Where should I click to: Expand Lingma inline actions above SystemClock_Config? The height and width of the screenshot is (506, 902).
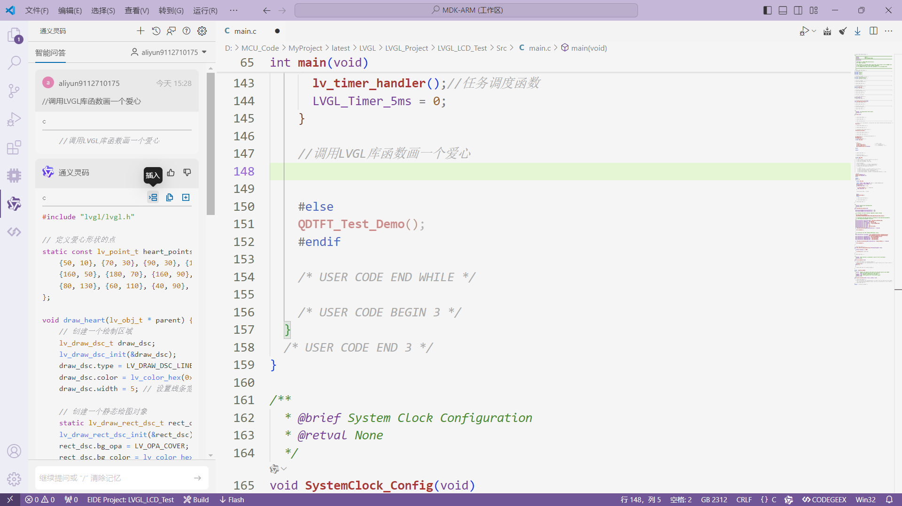tap(278, 468)
